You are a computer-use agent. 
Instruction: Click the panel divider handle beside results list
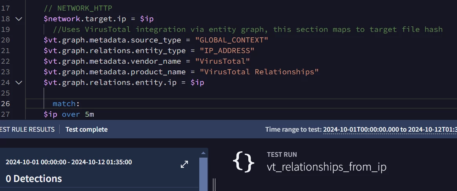[x=214, y=185]
